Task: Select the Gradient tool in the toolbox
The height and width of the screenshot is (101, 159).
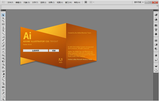Action: (x=3, y=74)
